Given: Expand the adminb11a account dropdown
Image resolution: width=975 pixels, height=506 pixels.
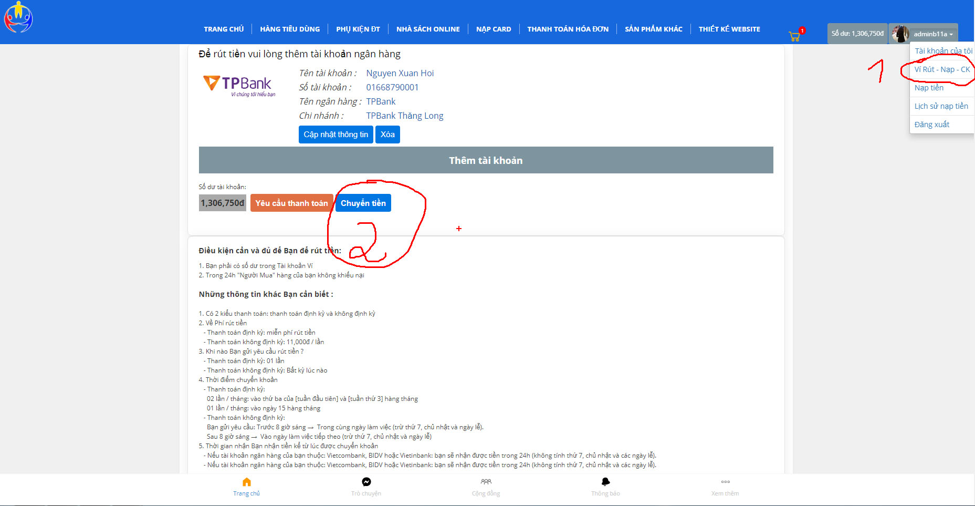Looking at the screenshot, I should 932,34.
